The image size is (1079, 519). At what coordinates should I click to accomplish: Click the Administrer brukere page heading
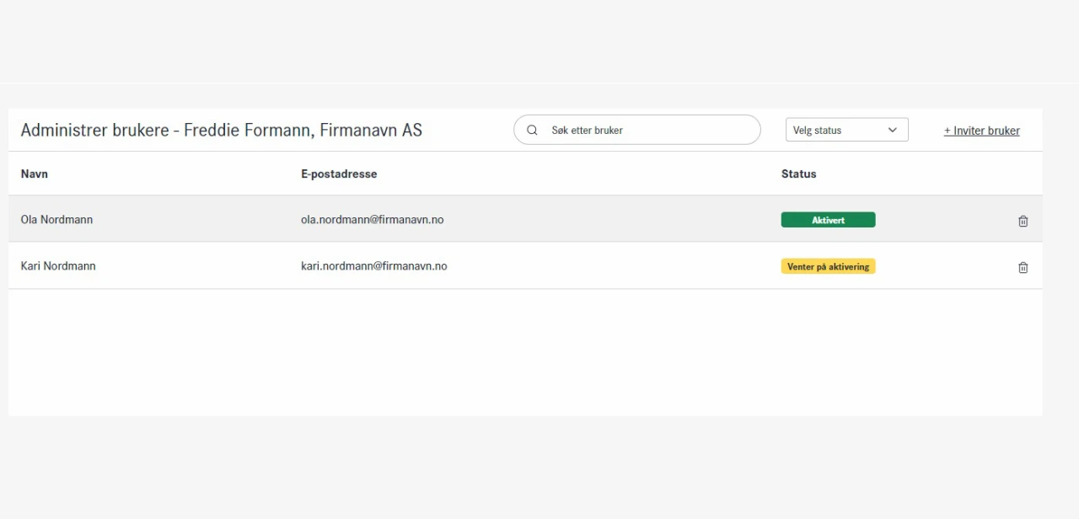(221, 131)
